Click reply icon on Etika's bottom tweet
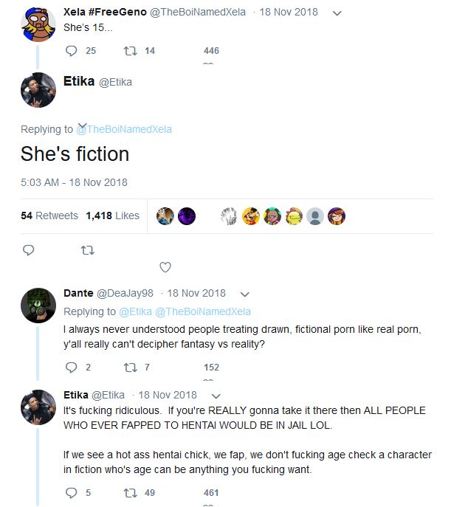 pyautogui.click(x=72, y=492)
